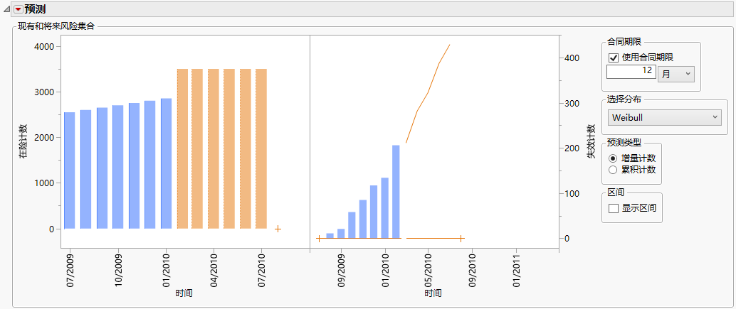Click the 09/2010 axis tick label
Viewport: 736px width, 309px height.
(473, 271)
